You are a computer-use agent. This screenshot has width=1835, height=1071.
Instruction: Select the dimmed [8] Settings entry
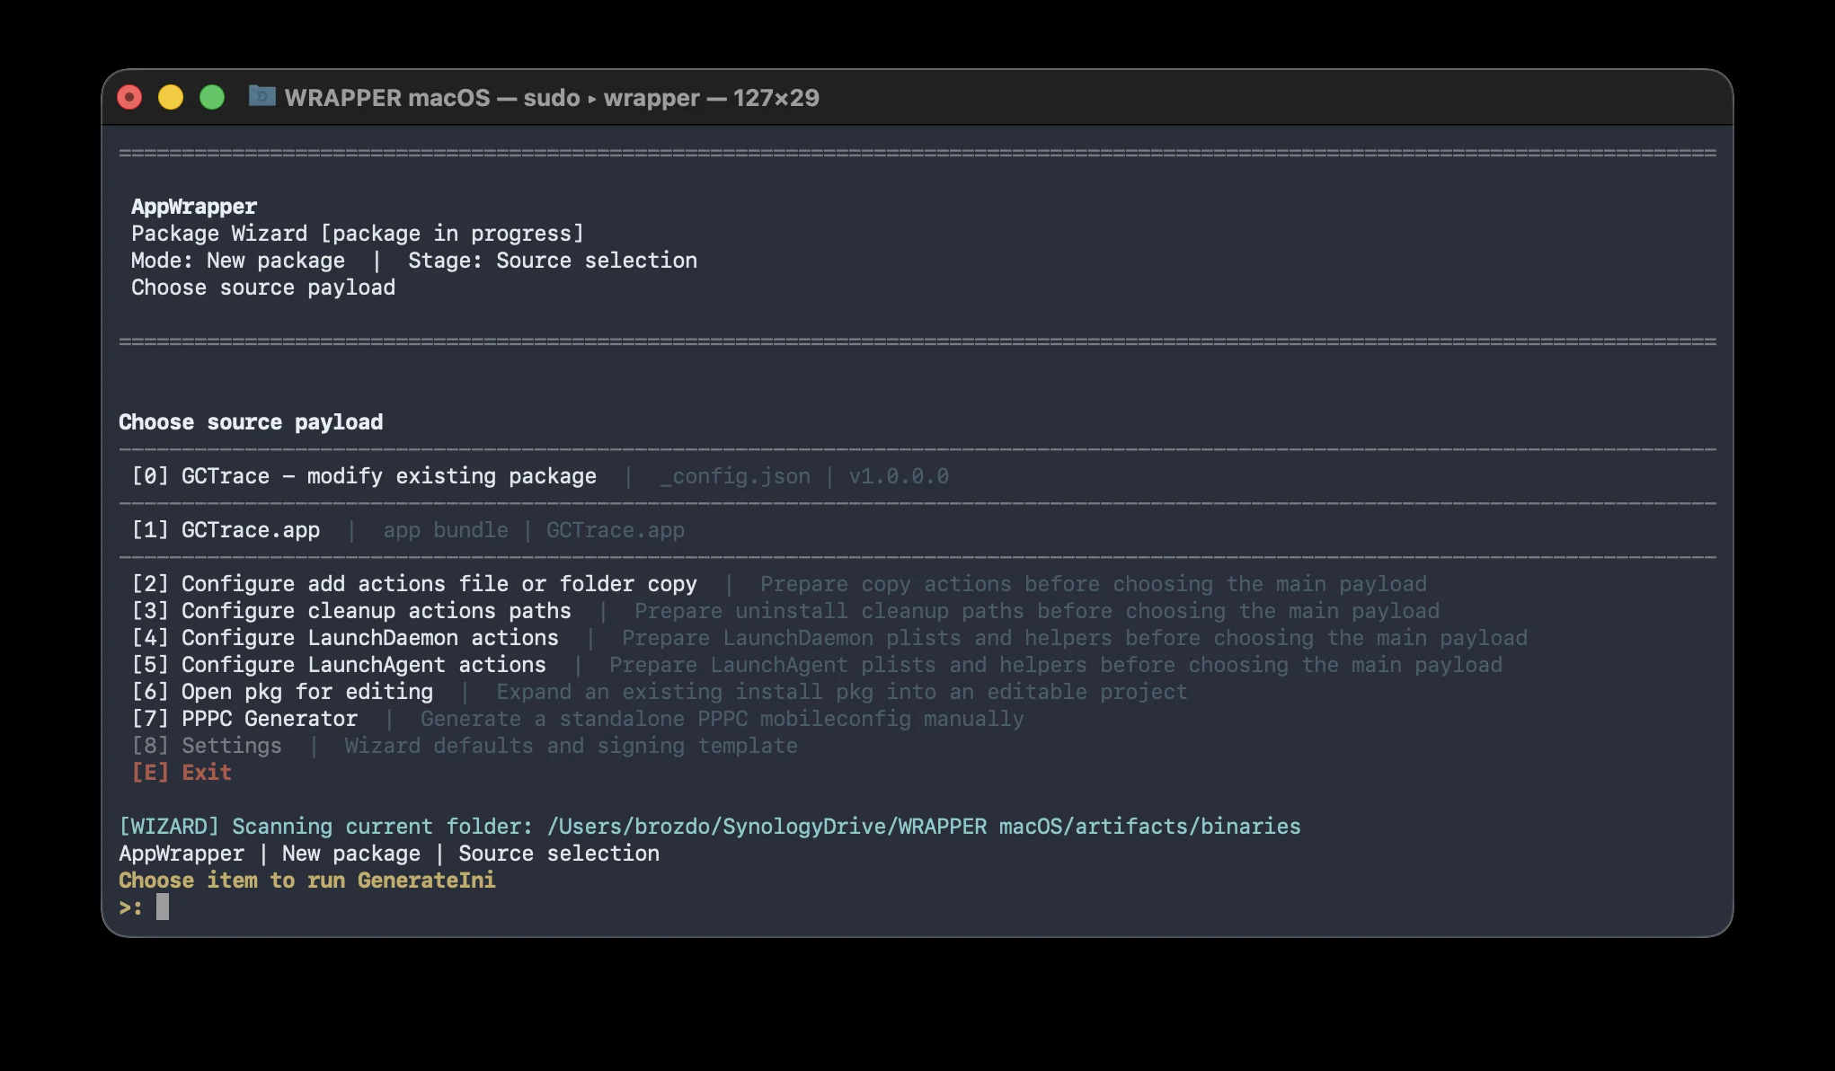pyautogui.click(x=207, y=746)
